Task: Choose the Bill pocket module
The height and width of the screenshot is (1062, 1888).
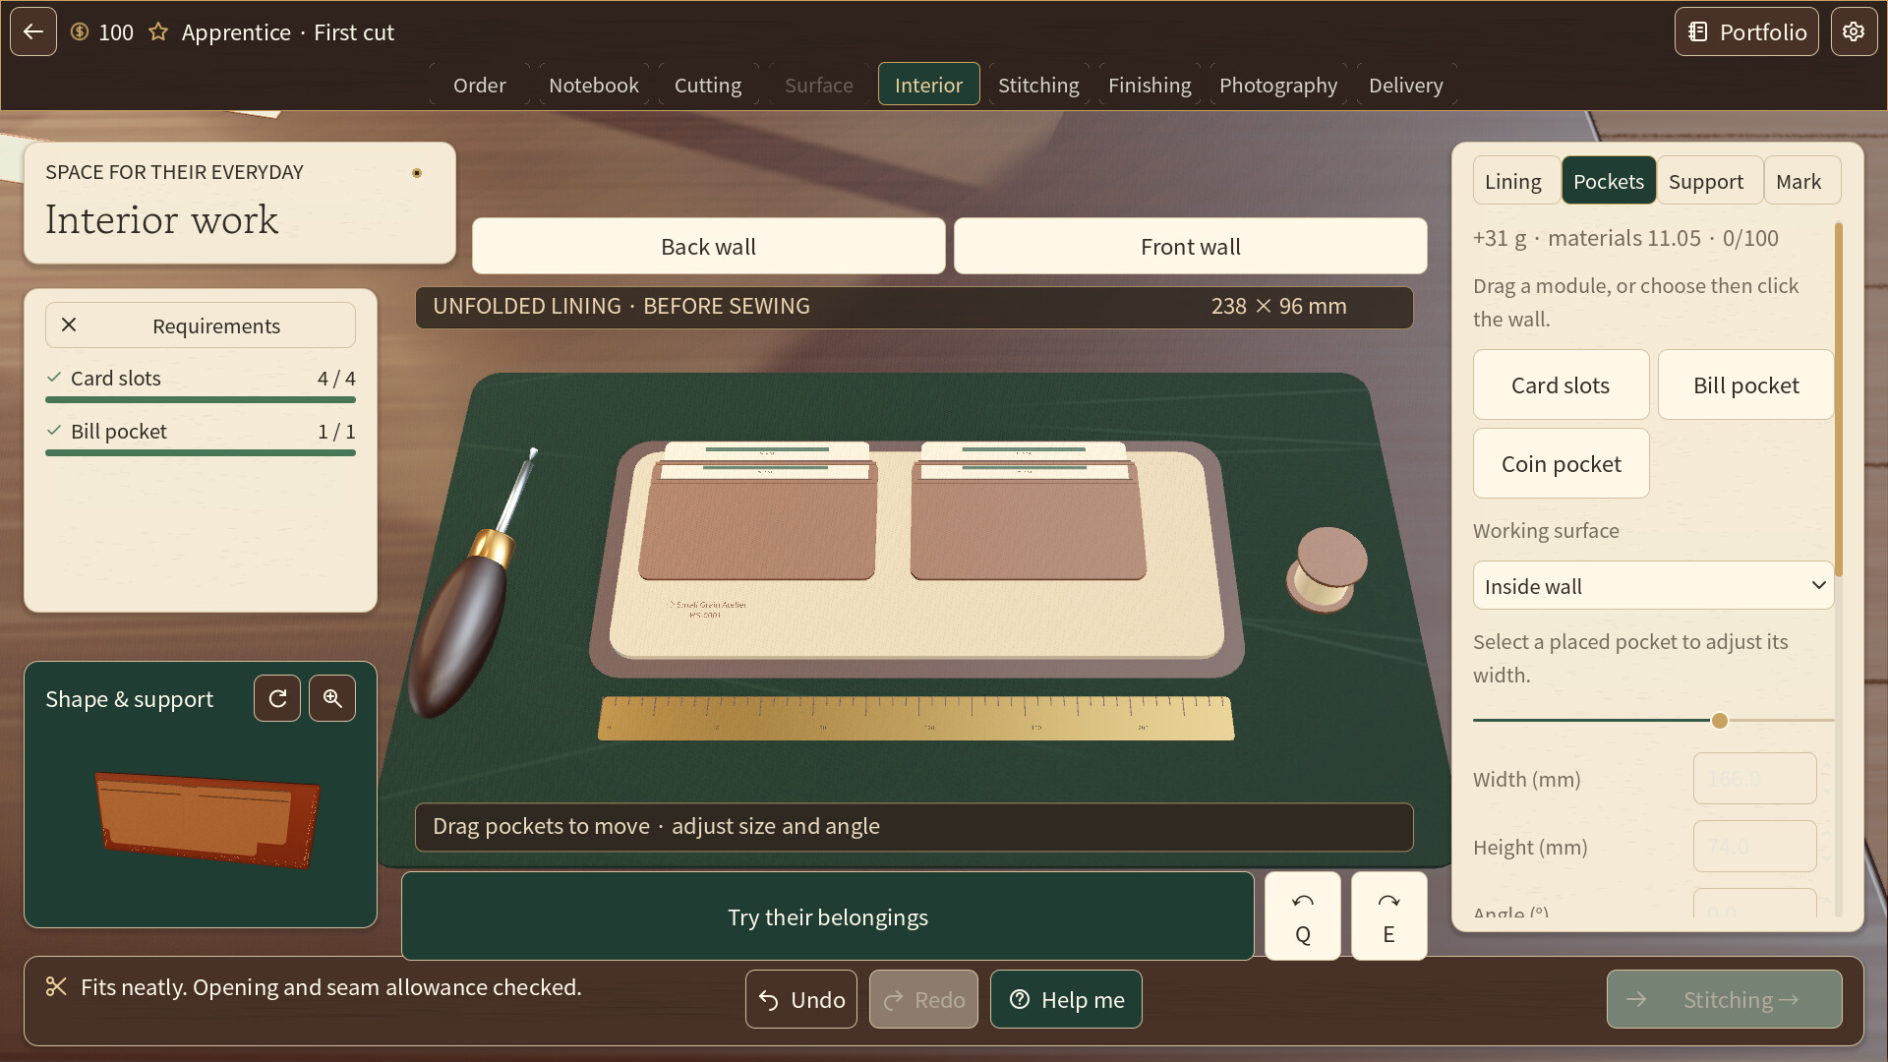Action: pos(1745,384)
